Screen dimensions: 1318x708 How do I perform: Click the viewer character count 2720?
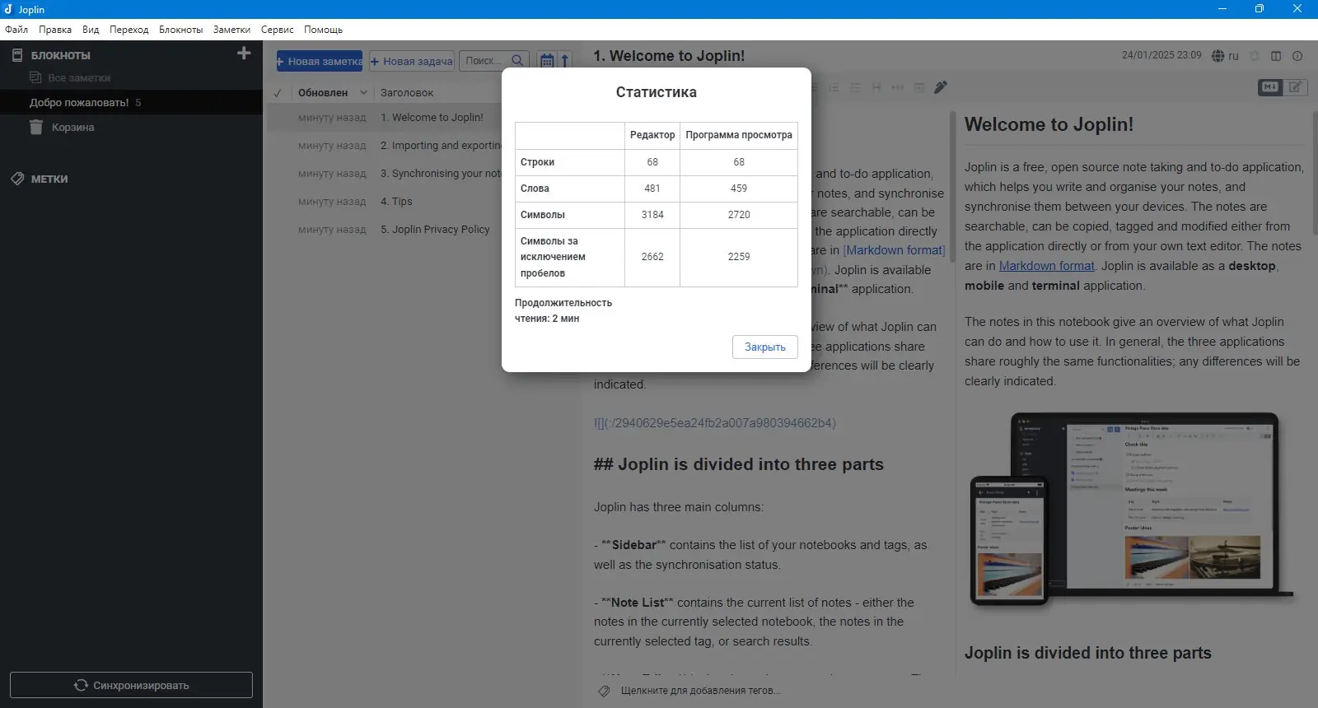(x=739, y=215)
